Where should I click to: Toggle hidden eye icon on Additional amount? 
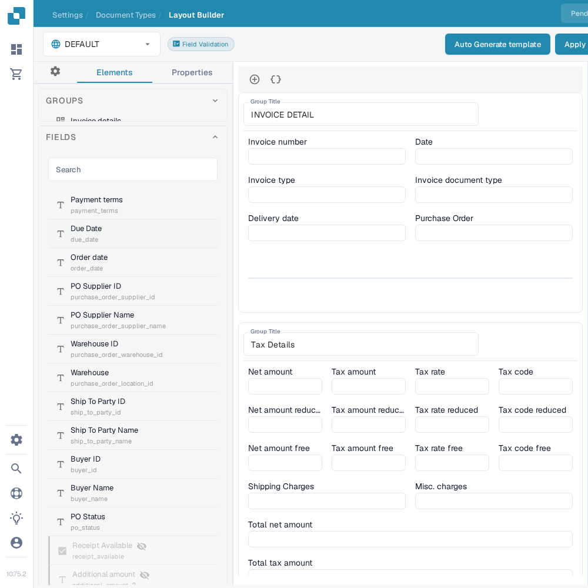coord(145,575)
